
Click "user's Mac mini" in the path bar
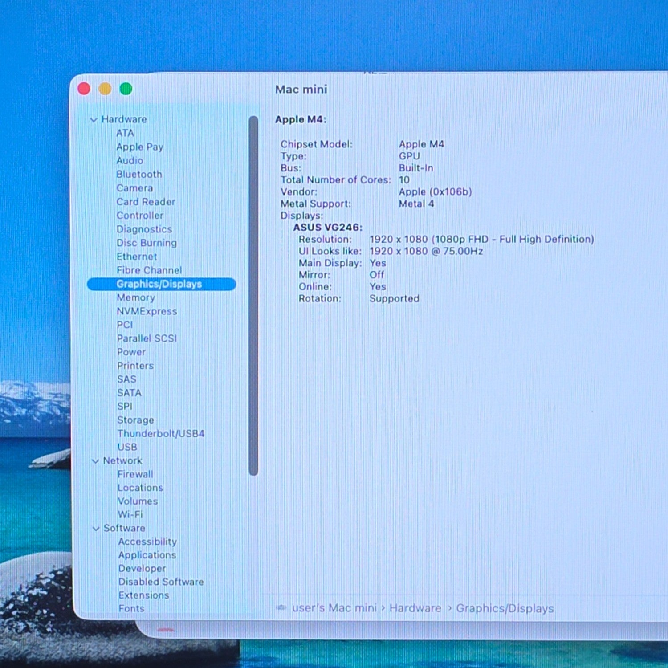334,608
